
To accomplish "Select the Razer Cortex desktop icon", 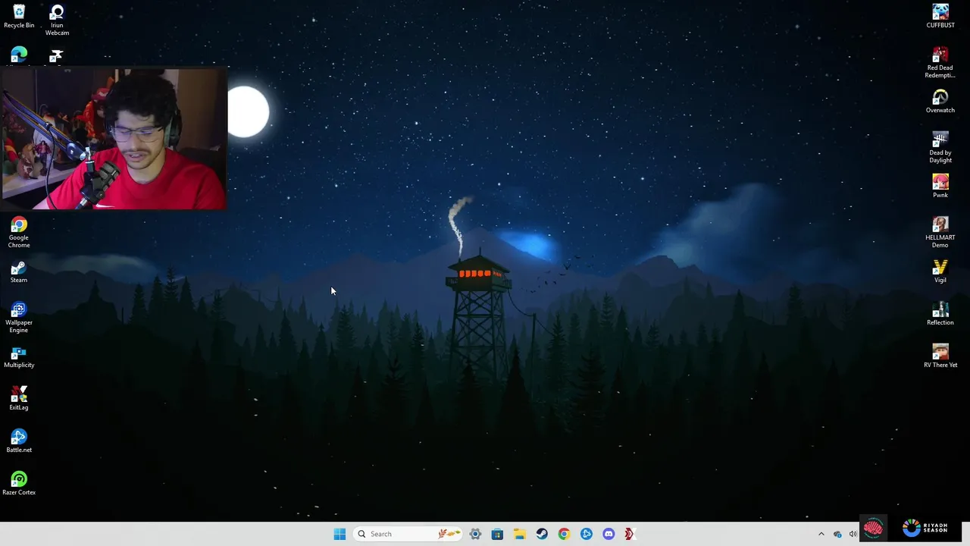I will point(19,484).
